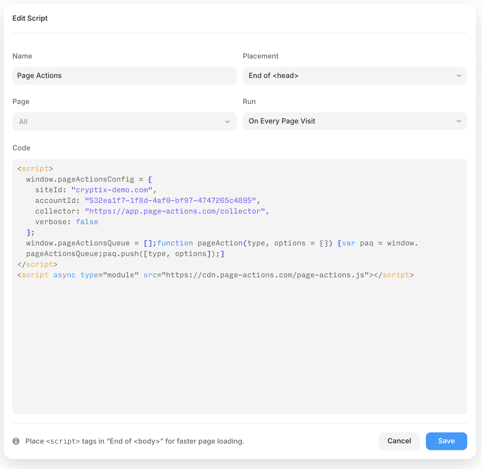Click the accountId value string in the code

170,201
